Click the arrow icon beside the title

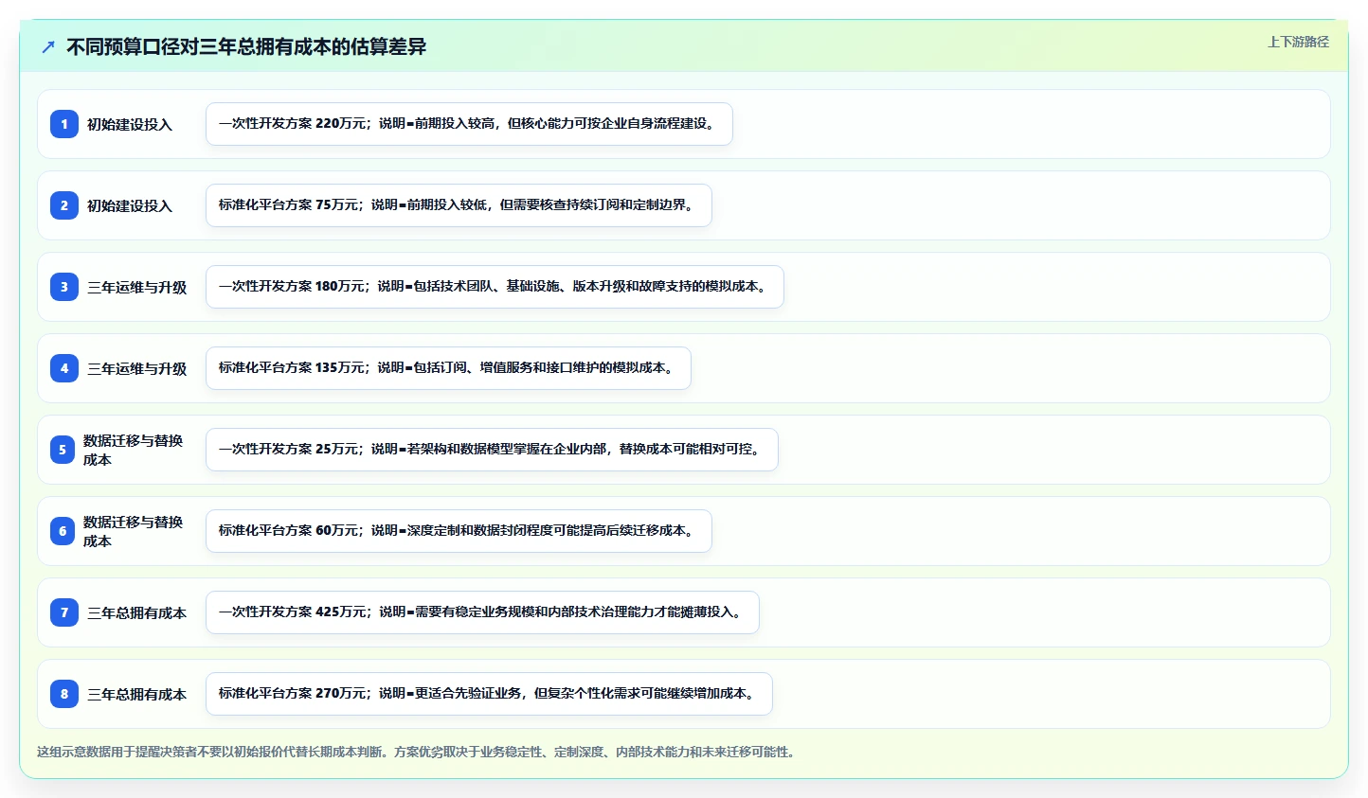pyautogui.click(x=48, y=46)
